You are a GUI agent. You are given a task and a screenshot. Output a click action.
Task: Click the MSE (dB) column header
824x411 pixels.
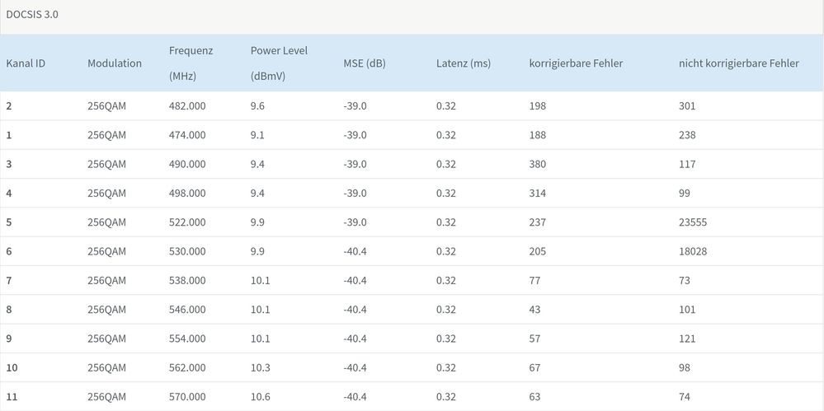coord(365,63)
